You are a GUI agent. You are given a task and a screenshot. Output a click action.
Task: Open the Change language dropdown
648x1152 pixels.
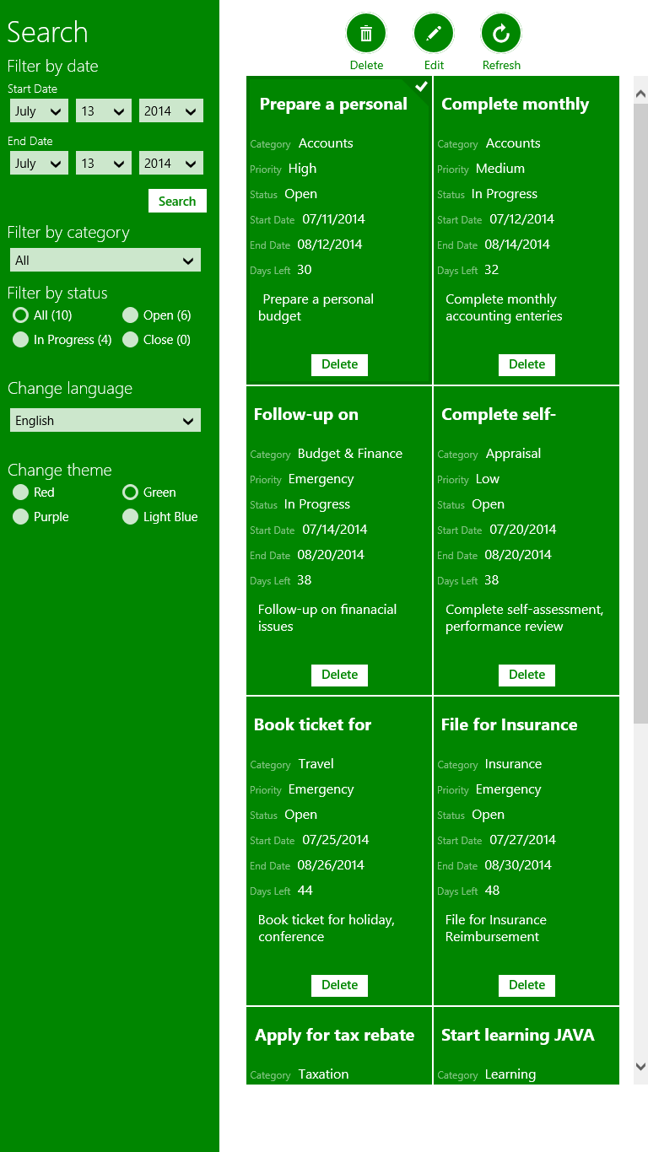pyautogui.click(x=105, y=421)
